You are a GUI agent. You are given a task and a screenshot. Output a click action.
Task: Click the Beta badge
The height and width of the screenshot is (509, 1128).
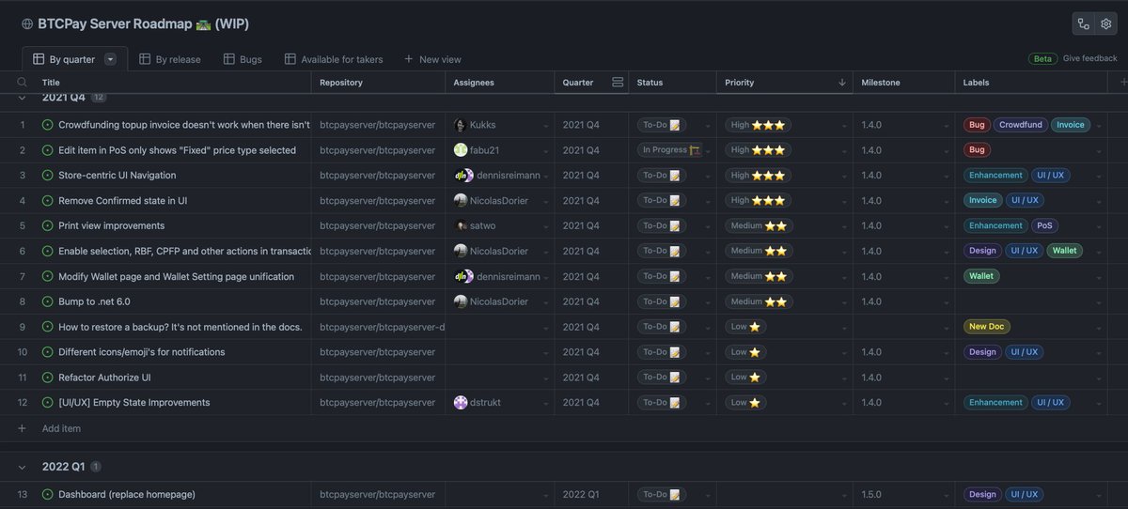(1042, 58)
